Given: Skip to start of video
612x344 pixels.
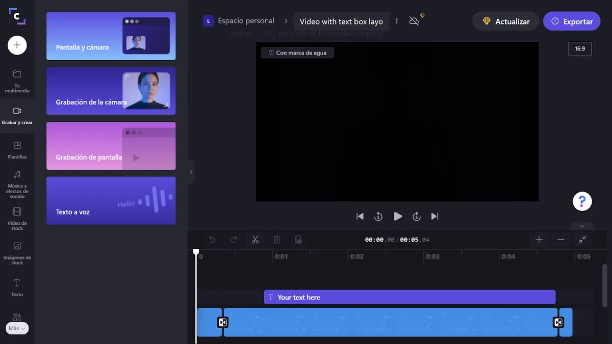Looking at the screenshot, I should (x=360, y=217).
